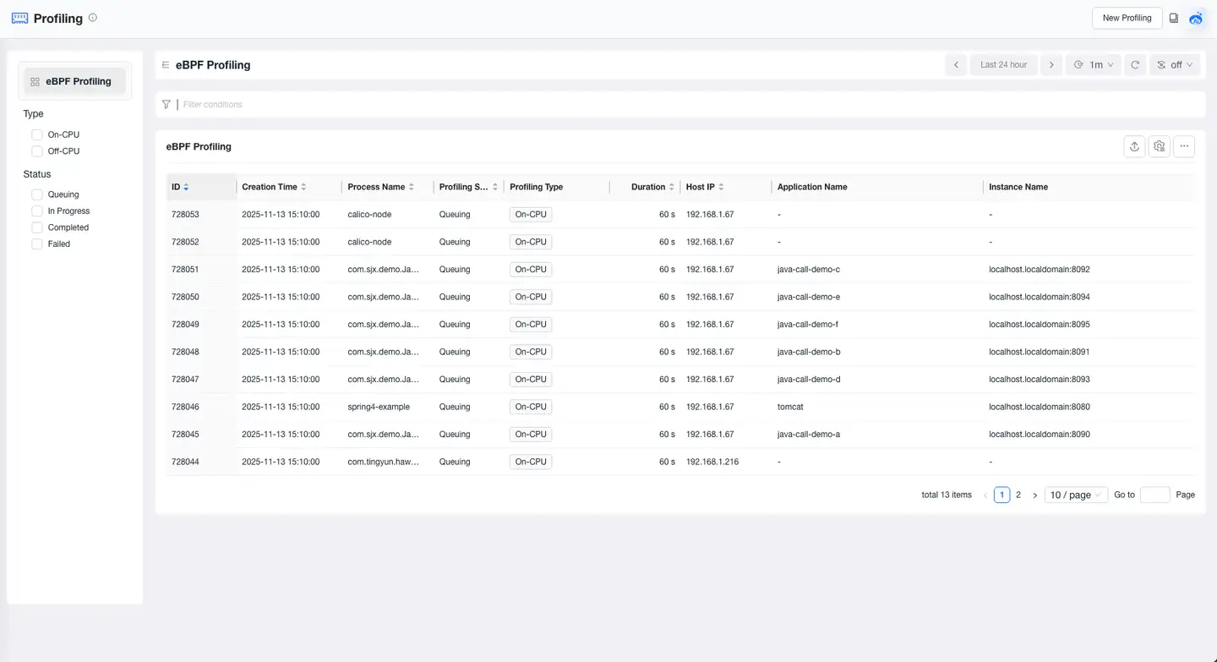1217x662 pixels.
Task: Open the three-dot more options menu
Action: [1184, 146]
